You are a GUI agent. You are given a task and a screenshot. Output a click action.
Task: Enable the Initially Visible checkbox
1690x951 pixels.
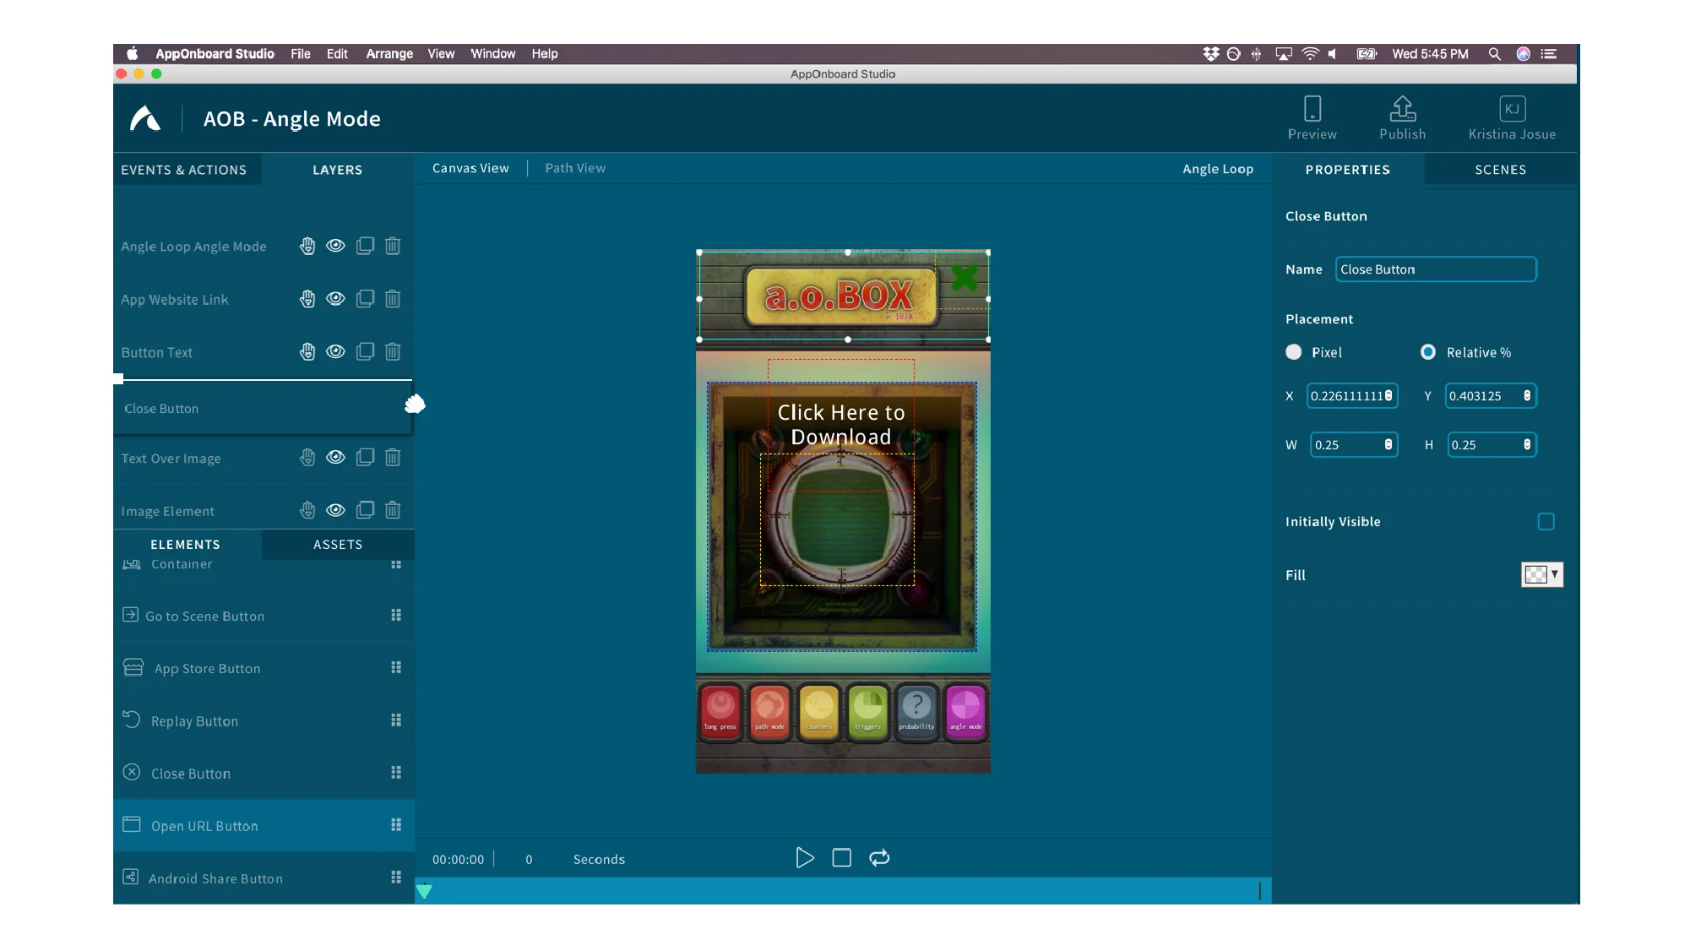[x=1546, y=521]
